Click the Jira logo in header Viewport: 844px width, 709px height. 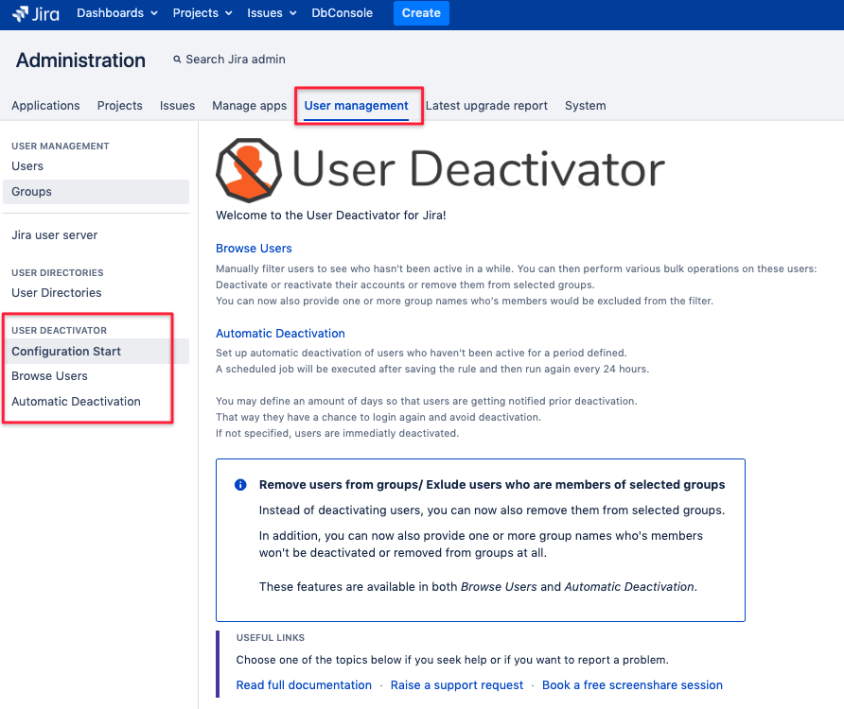pyautogui.click(x=36, y=13)
